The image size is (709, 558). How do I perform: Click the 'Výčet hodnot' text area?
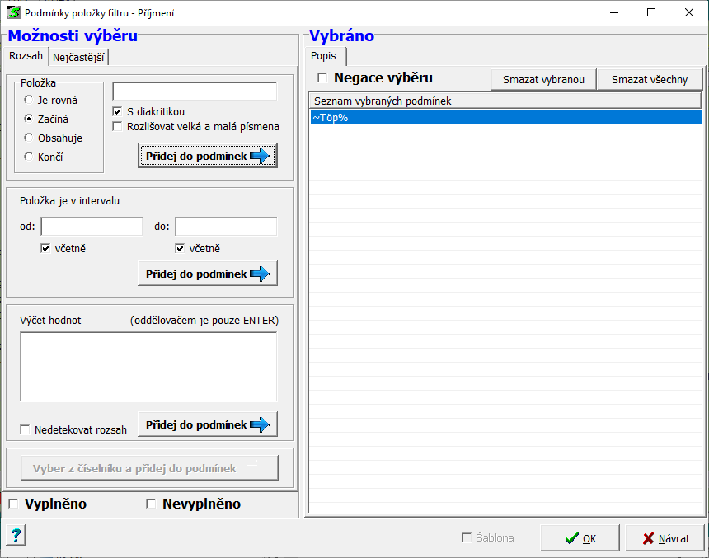pyautogui.click(x=148, y=366)
